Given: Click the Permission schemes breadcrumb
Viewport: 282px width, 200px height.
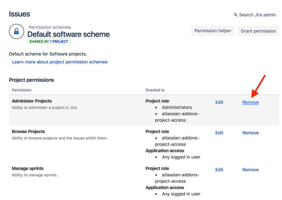Looking at the screenshot, I should 49,27.
